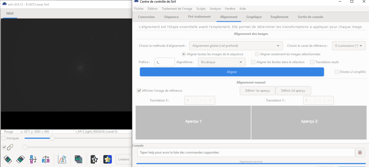Click the console icon right of the command field
Screen dimensions: 369x167
(x=360, y=152)
